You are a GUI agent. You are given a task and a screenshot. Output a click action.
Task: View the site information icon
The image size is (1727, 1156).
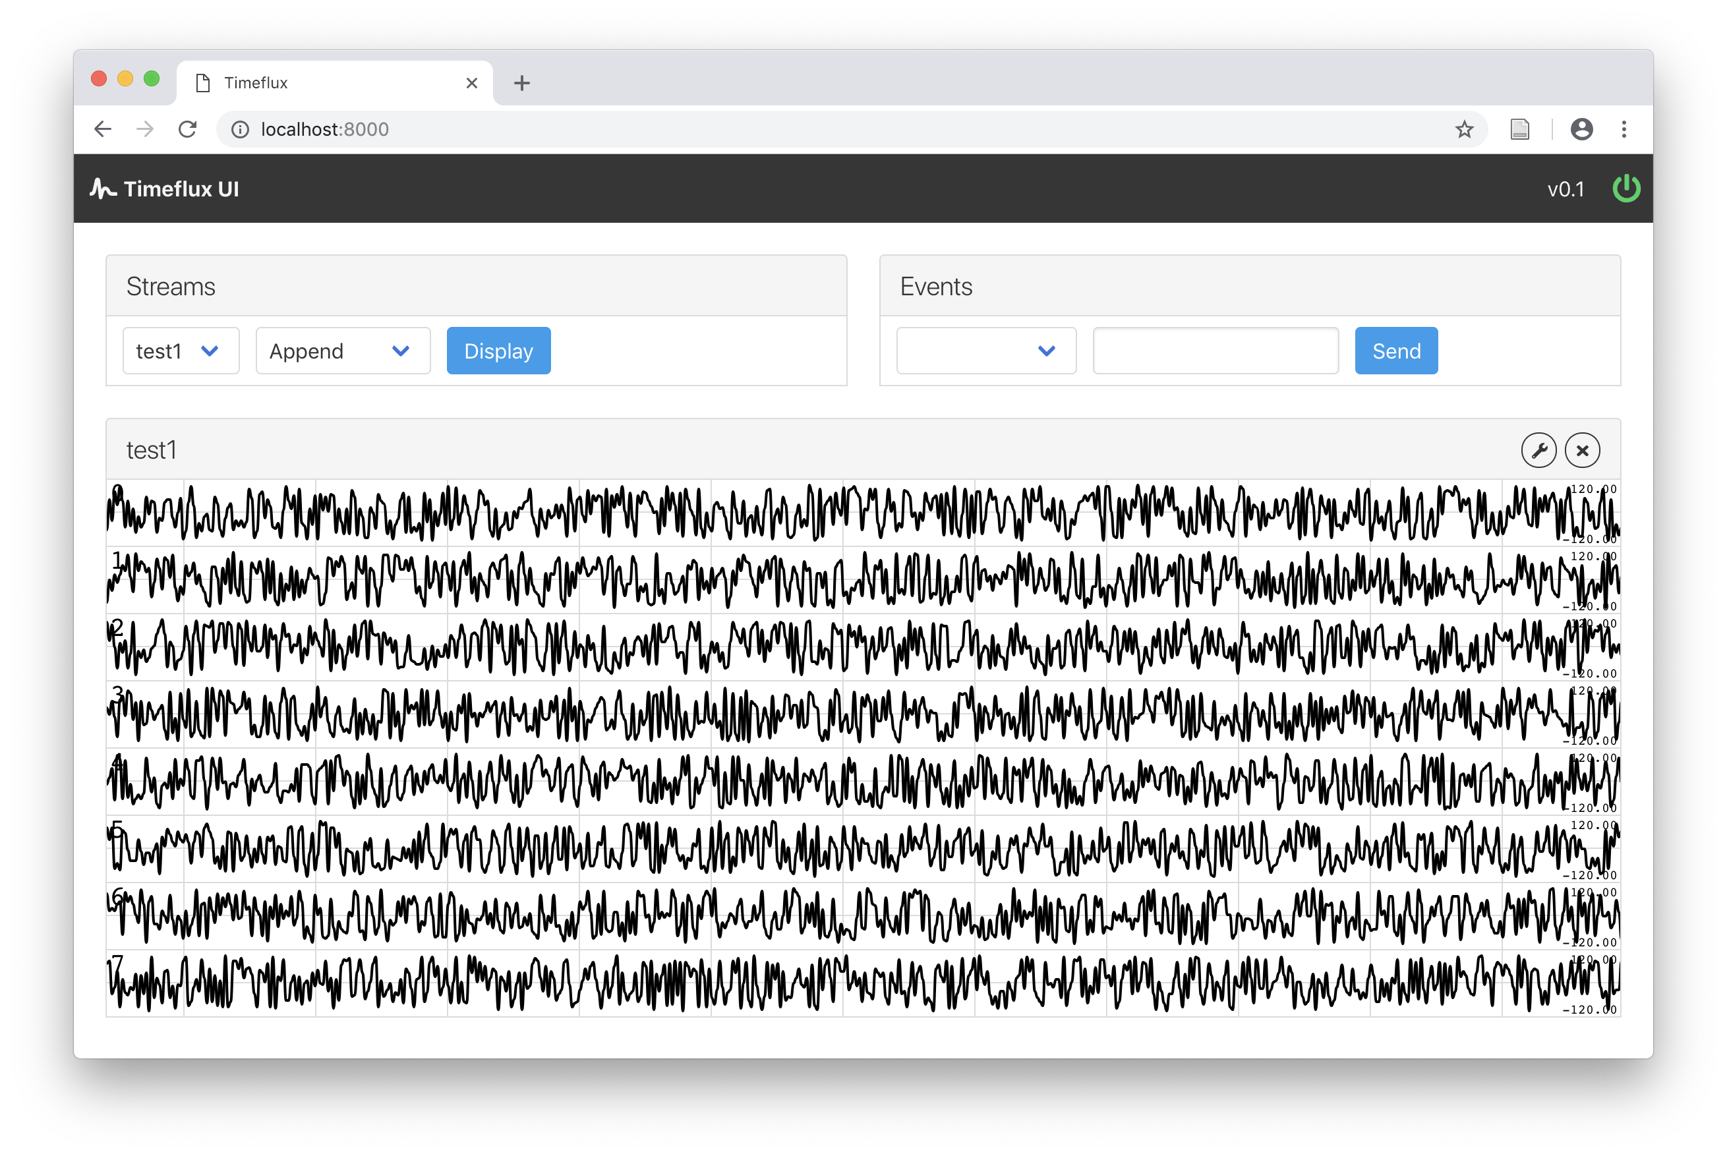[241, 130]
